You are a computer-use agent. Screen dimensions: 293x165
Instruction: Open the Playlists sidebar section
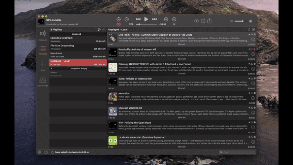click(x=43, y=50)
